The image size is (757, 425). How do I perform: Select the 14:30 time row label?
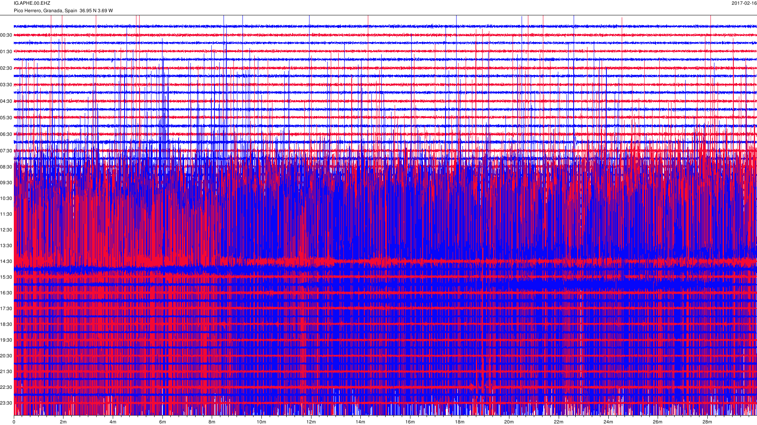click(x=6, y=261)
